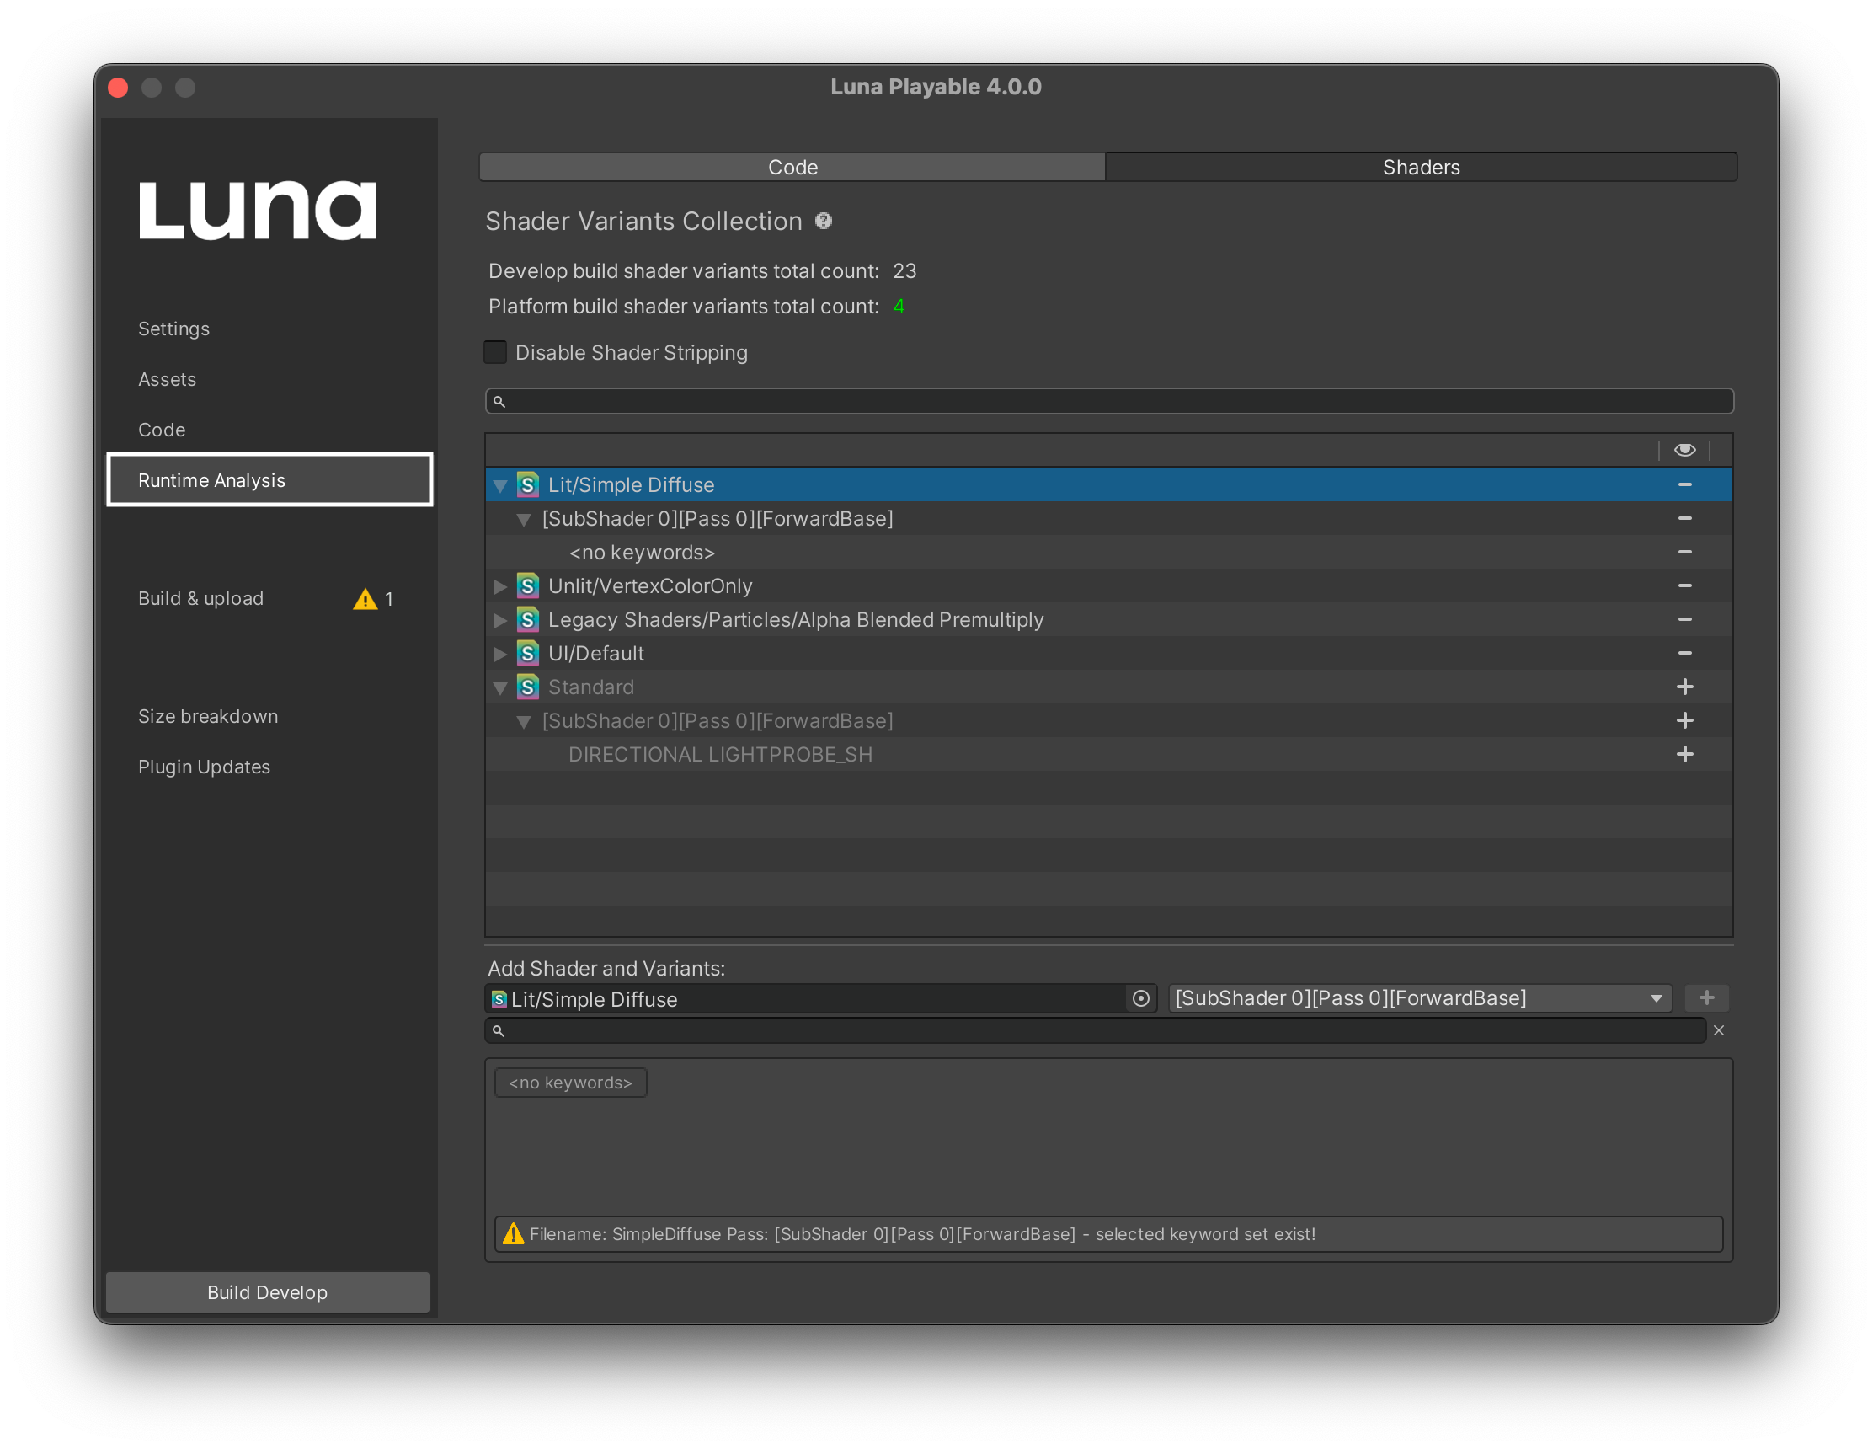Click the Legacy Shaders/Particles shader icon
Screen dimensions: 1873x1449
click(527, 619)
